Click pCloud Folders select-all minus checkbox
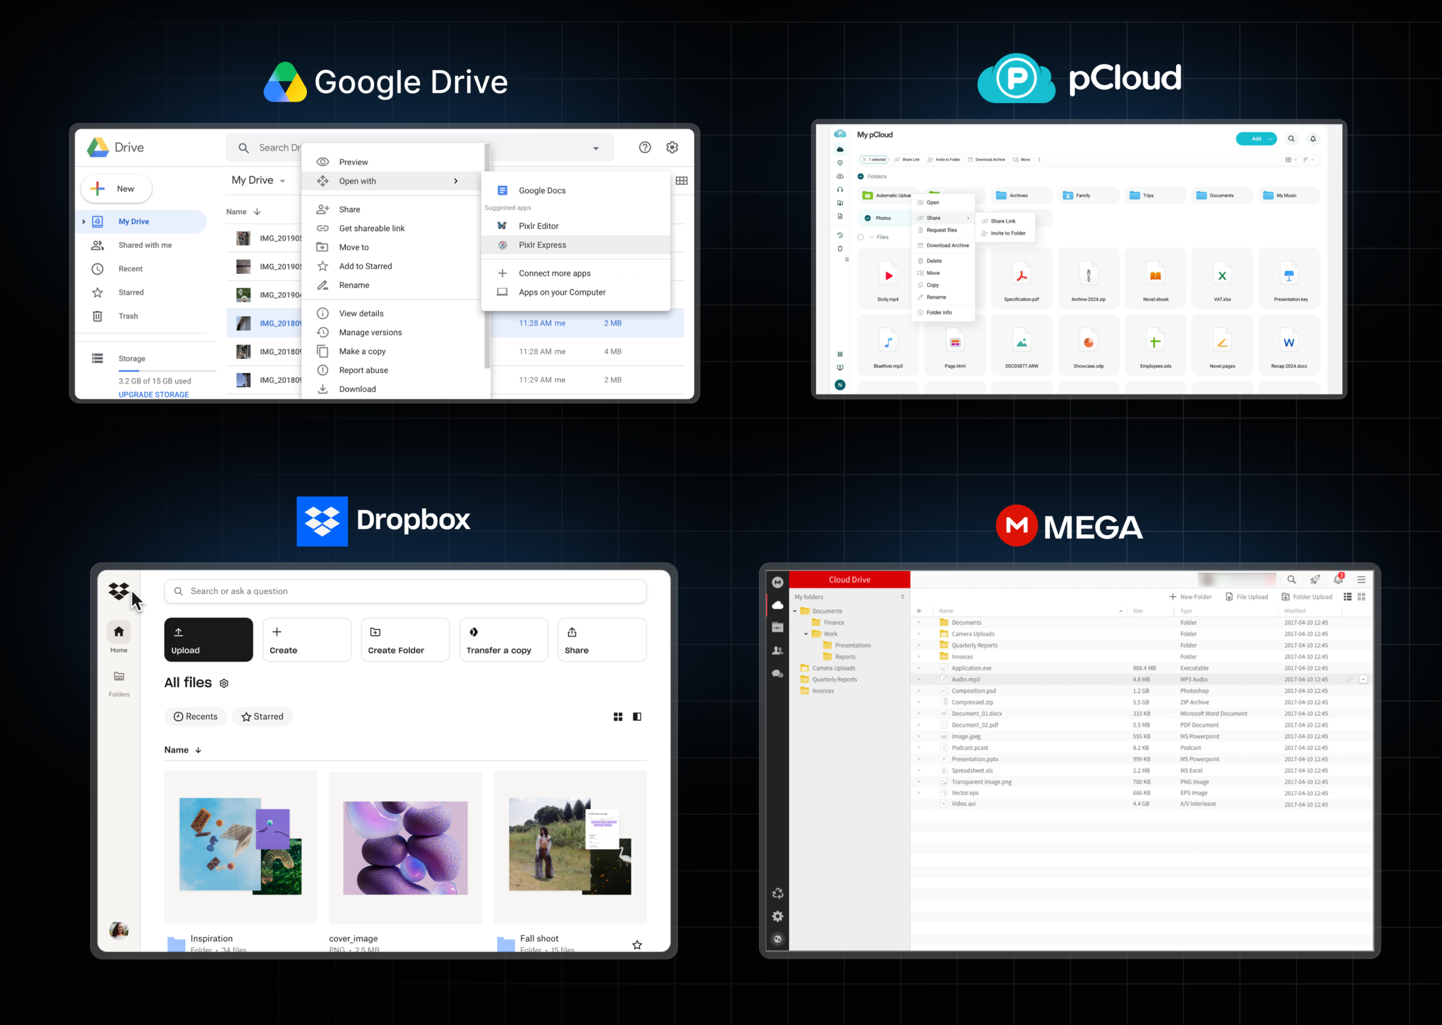The height and width of the screenshot is (1025, 1442). click(x=861, y=177)
